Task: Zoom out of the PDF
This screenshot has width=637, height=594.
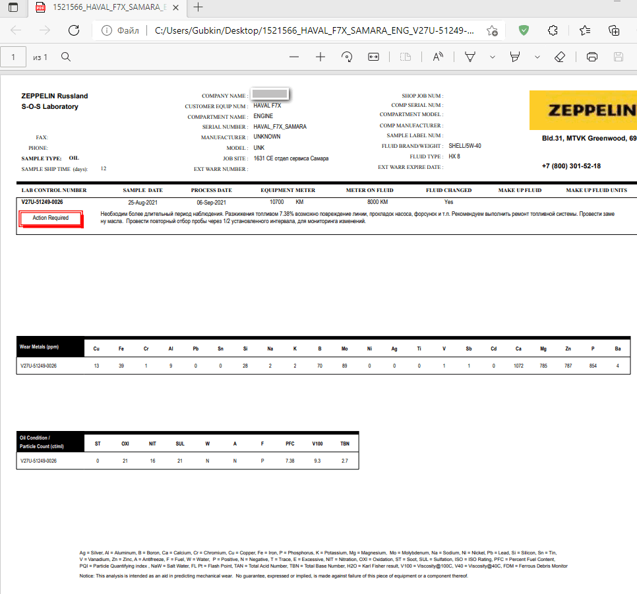Action: (294, 57)
